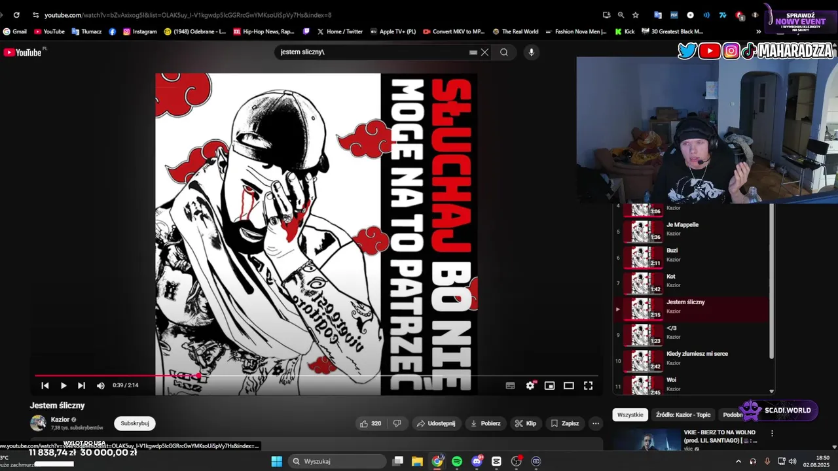Open options menu for VKIE video
The image size is (838, 471).
click(x=772, y=433)
